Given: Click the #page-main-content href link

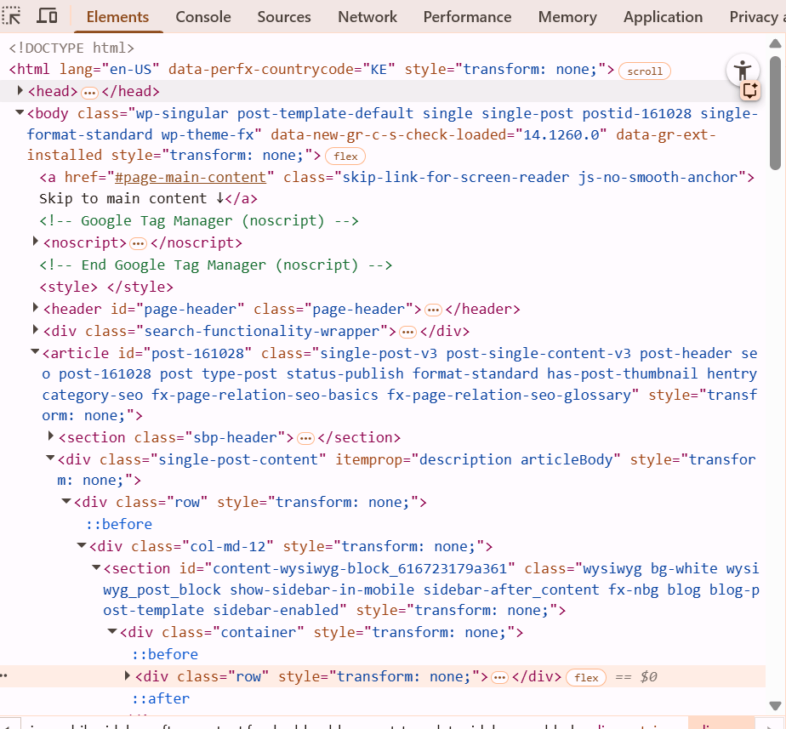Looking at the screenshot, I should (x=189, y=177).
